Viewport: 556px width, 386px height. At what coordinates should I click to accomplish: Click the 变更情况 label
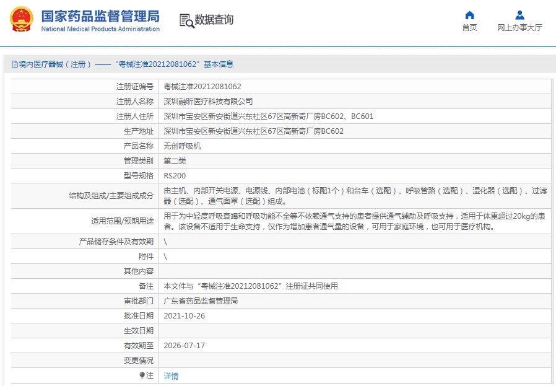[x=139, y=361]
